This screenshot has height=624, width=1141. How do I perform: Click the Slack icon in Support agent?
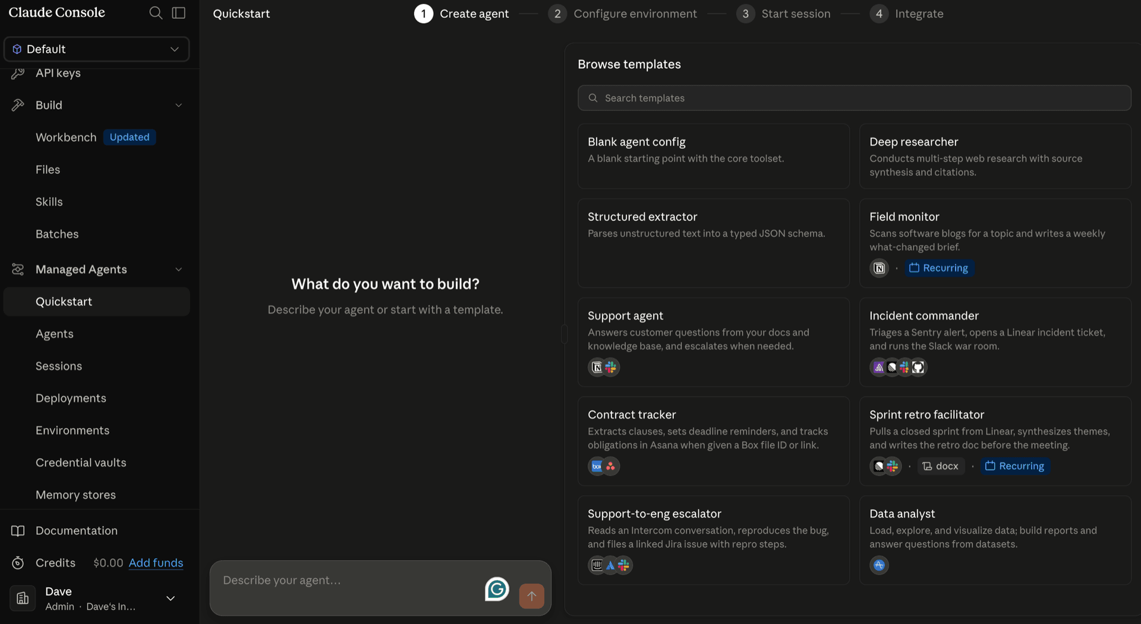611,368
